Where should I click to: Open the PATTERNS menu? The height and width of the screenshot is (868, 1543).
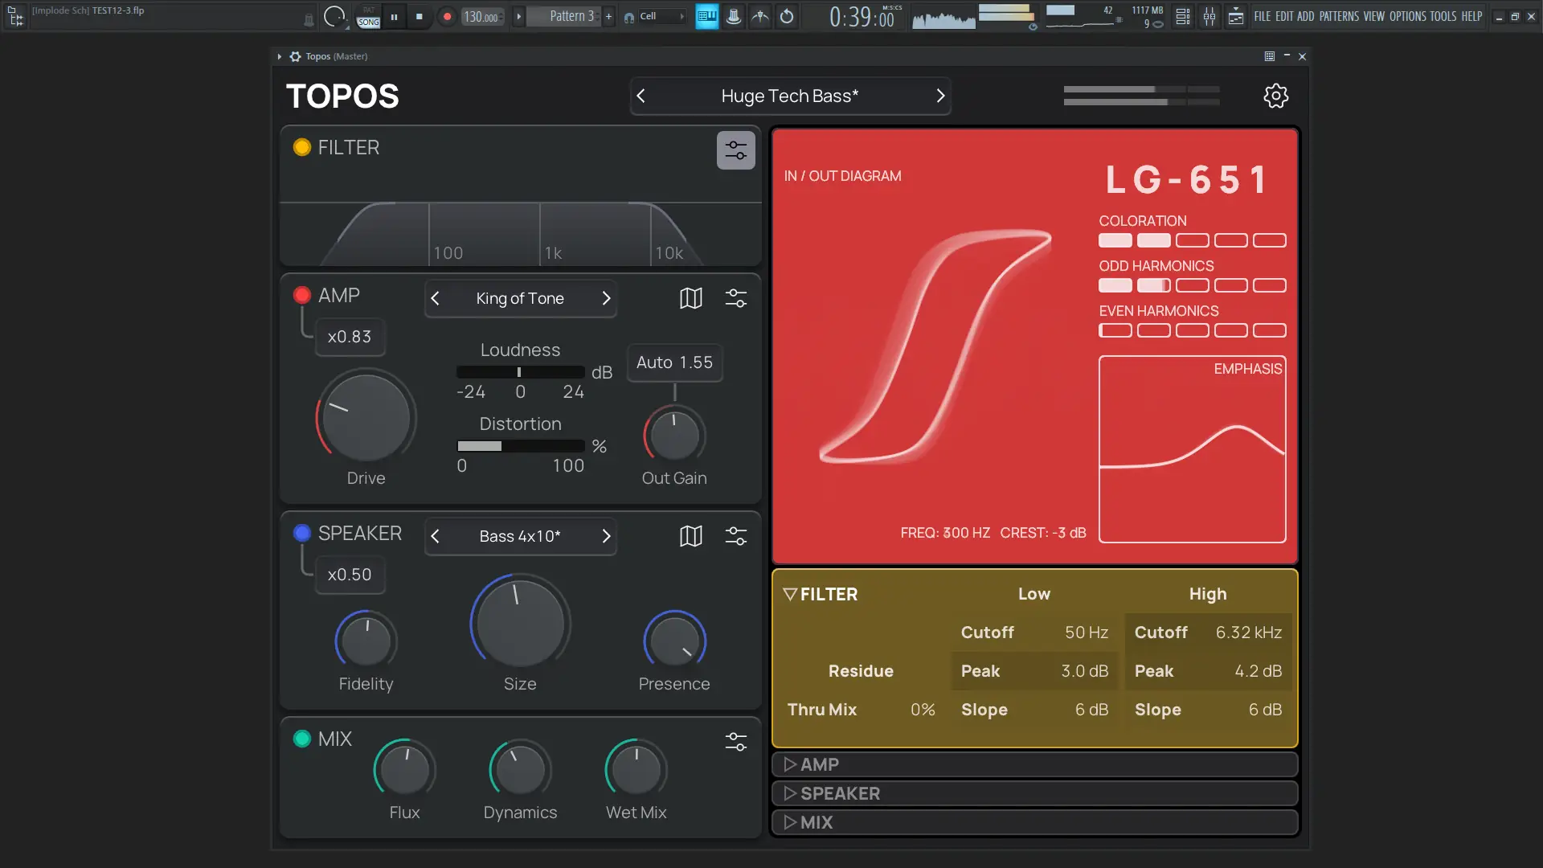click(x=1340, y=16)
